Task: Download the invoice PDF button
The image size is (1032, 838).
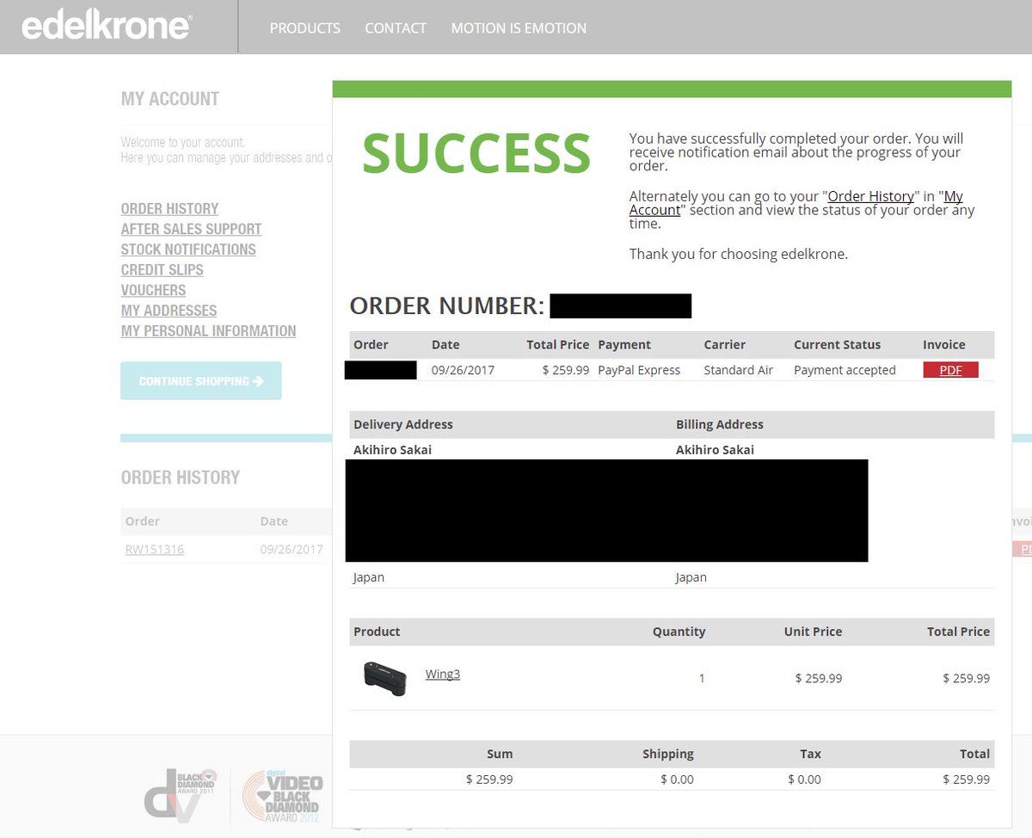Action: pos(950,370)
